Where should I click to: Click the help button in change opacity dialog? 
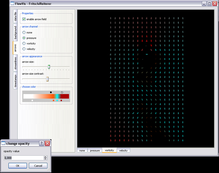tap(42, 144)
